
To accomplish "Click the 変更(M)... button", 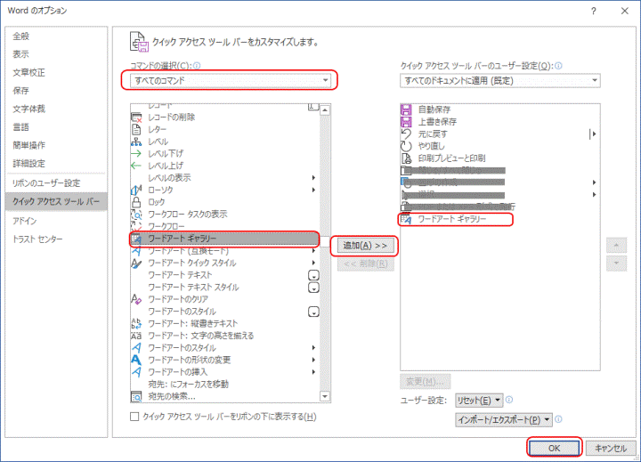I will 426,382.
